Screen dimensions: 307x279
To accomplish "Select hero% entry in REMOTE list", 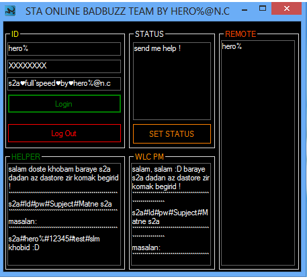I will tap(232, 46).
